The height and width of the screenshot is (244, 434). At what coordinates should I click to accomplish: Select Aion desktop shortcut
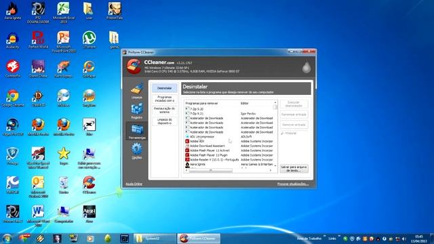tap(89, 214)
